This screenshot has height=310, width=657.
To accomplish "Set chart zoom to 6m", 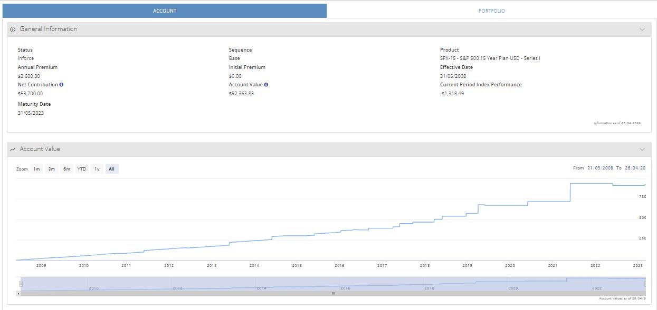I will [x=66, y=169].
